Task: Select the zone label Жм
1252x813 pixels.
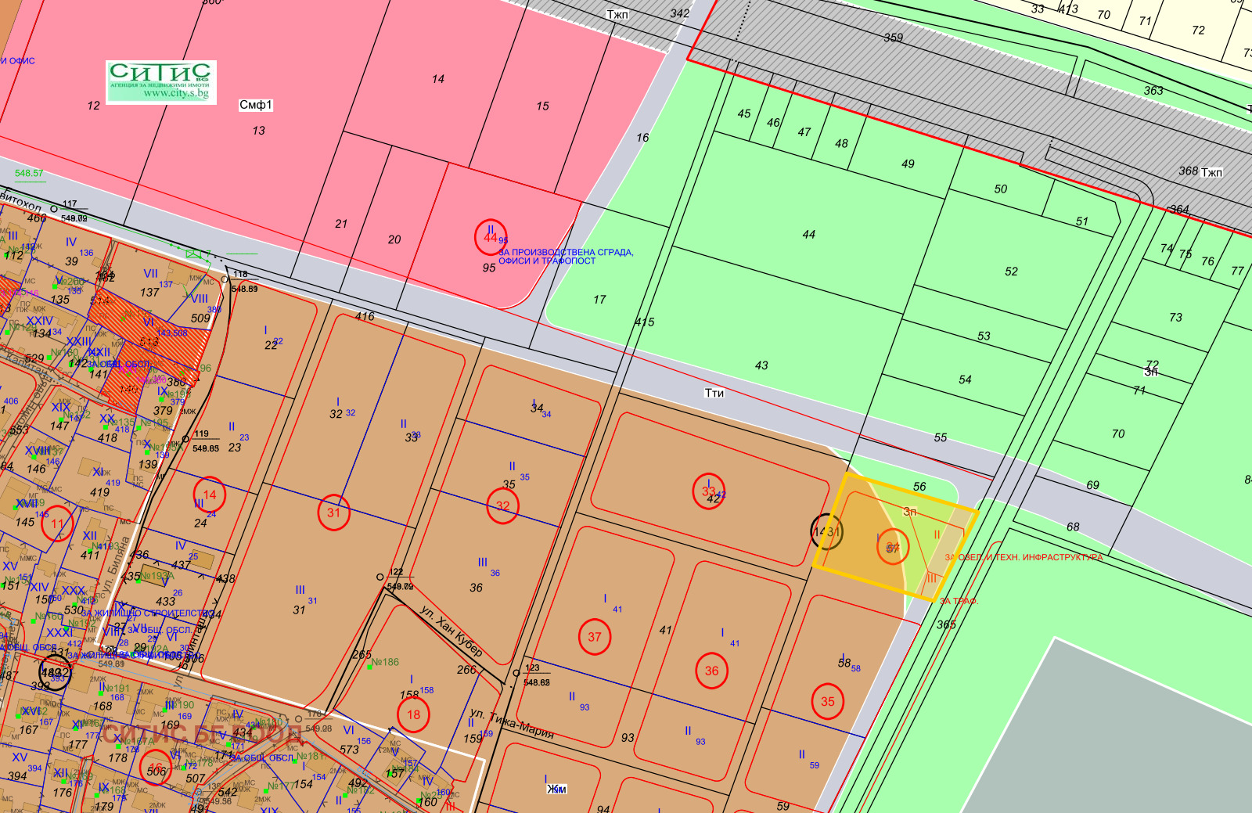Action: click(x=556, y=789)
